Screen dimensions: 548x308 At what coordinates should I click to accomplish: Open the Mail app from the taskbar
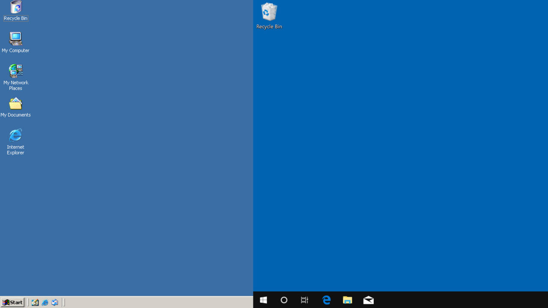368,300
